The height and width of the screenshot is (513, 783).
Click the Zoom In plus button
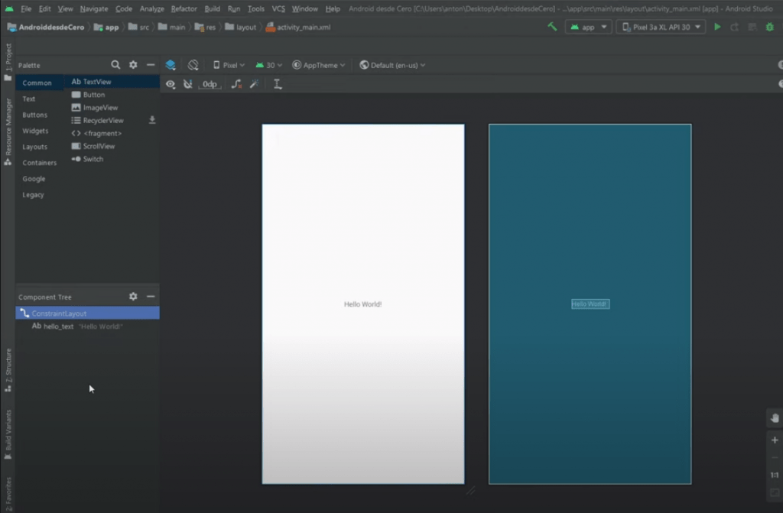(x=774, y=441)
